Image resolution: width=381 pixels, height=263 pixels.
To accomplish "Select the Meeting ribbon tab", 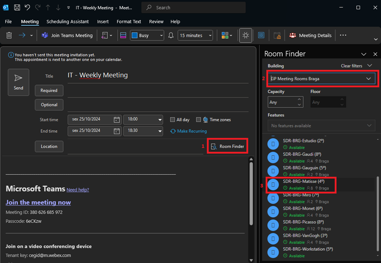I will click(30, 22).
